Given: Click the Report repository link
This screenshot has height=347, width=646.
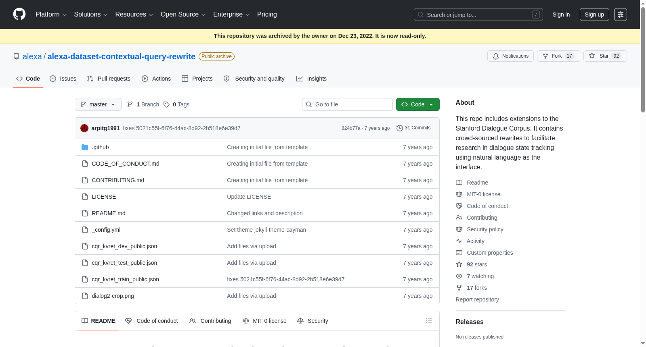Looking at the screenshot, I should [x=477, y=299].
